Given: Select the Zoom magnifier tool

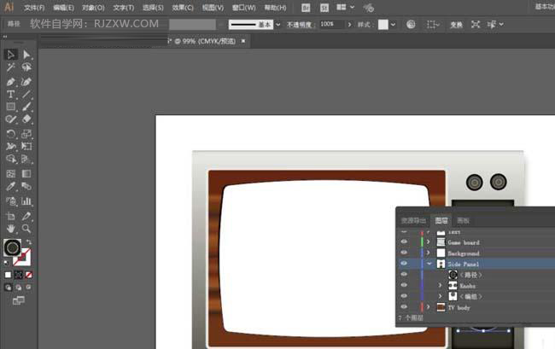Looking at the screenshot, I should coord(26,229).
